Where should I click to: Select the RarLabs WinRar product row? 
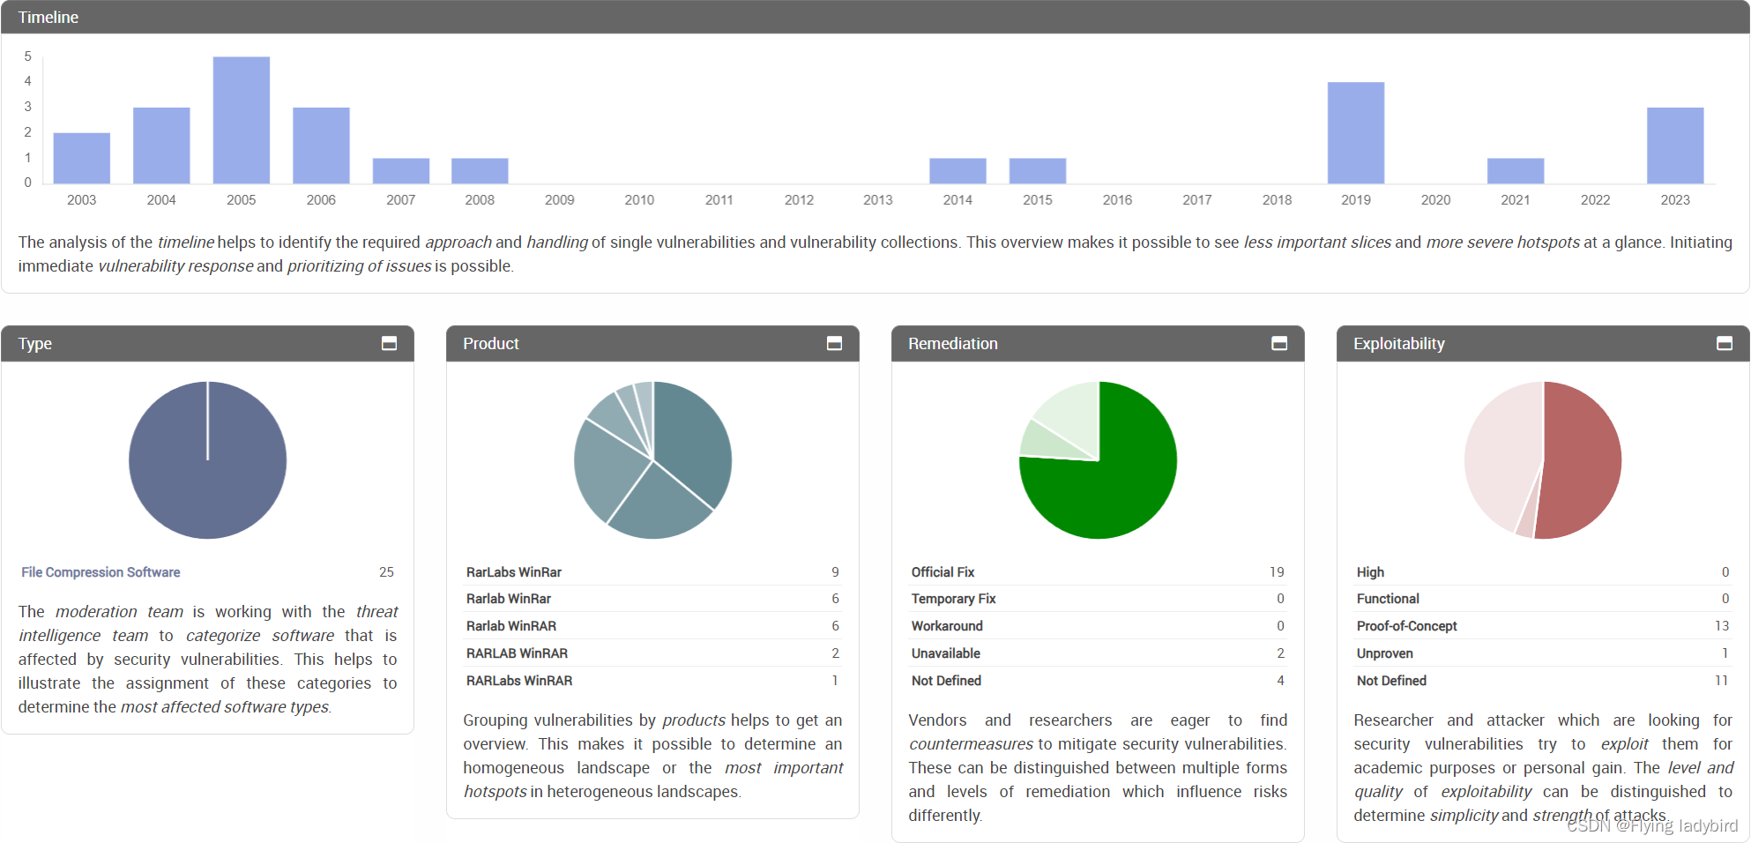pos(652,572)
